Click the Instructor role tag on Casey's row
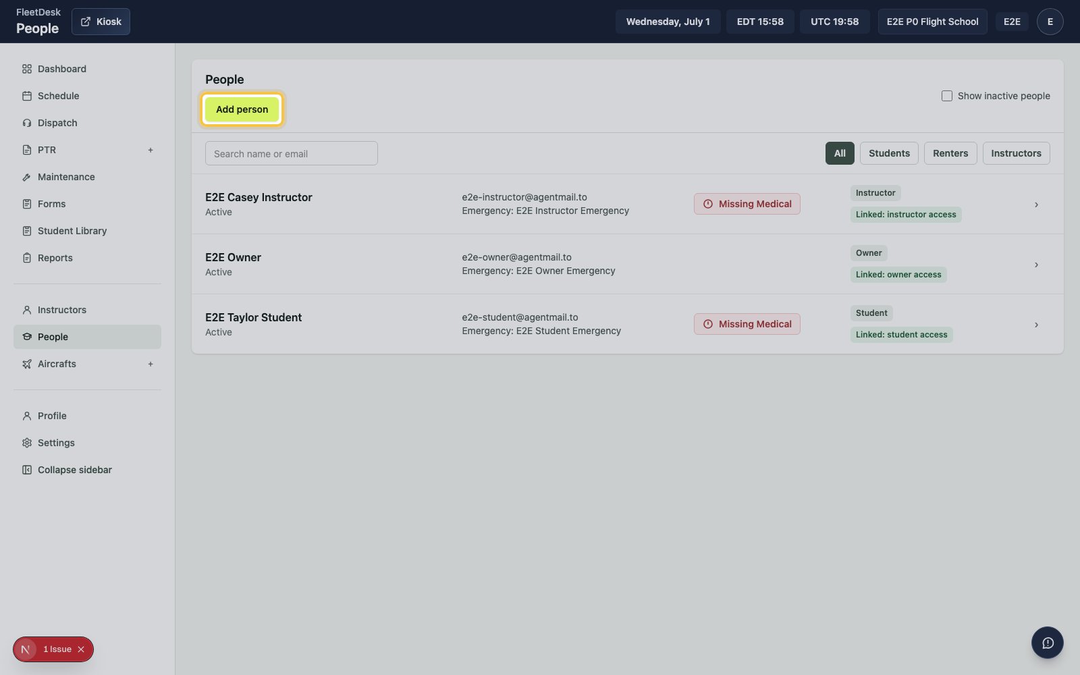 tap(875, 193)
